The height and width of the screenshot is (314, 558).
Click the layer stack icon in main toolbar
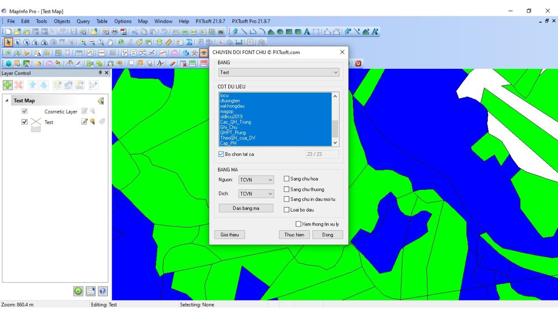pyautogui.click(x=159, y=42)
